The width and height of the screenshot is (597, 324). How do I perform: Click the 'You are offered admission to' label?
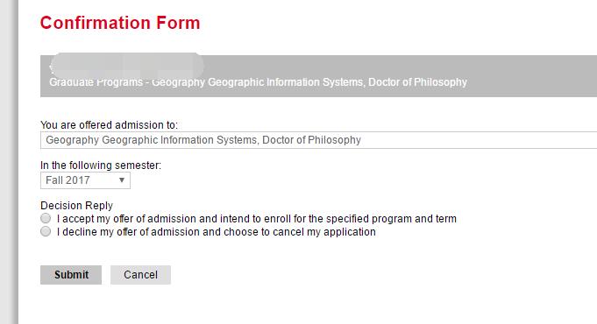click(109, 125)
